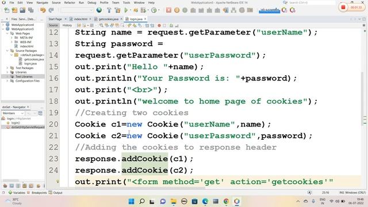Viewport: 368px width, 207px height.
Task: Click the magnifier find selection icon in editor toolbar
Action: pos(101,25)
